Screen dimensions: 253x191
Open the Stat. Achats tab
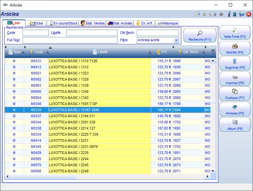click(x=120, y=23)
